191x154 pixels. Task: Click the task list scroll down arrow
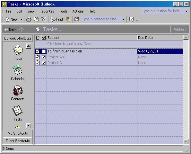186,142
